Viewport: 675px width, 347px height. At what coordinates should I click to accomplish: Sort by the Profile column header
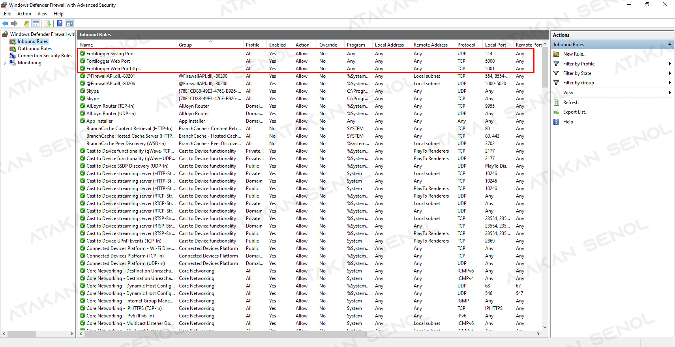255,45
